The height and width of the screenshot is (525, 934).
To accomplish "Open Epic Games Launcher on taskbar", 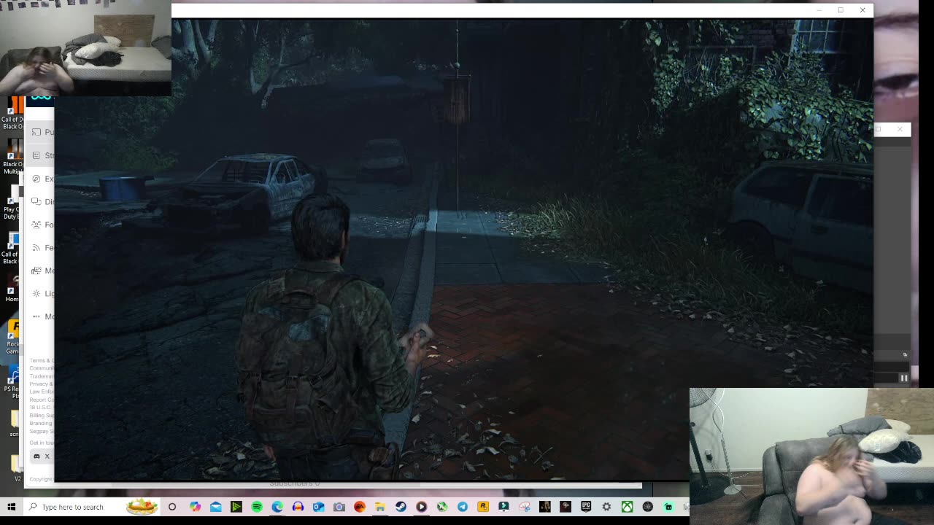I will pyautogui.click(x=586, y=507).
